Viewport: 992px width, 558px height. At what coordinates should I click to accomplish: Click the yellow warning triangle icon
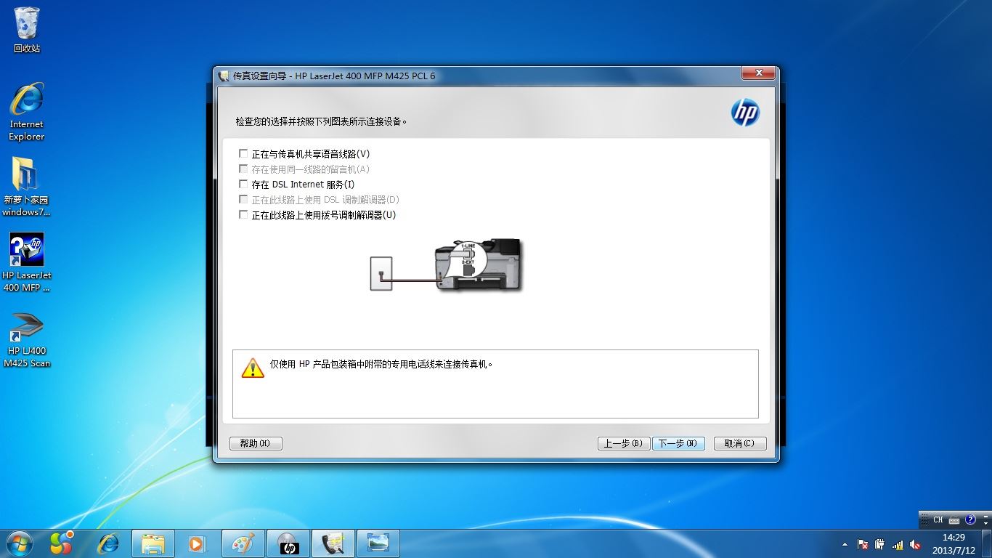click(253, 368)
